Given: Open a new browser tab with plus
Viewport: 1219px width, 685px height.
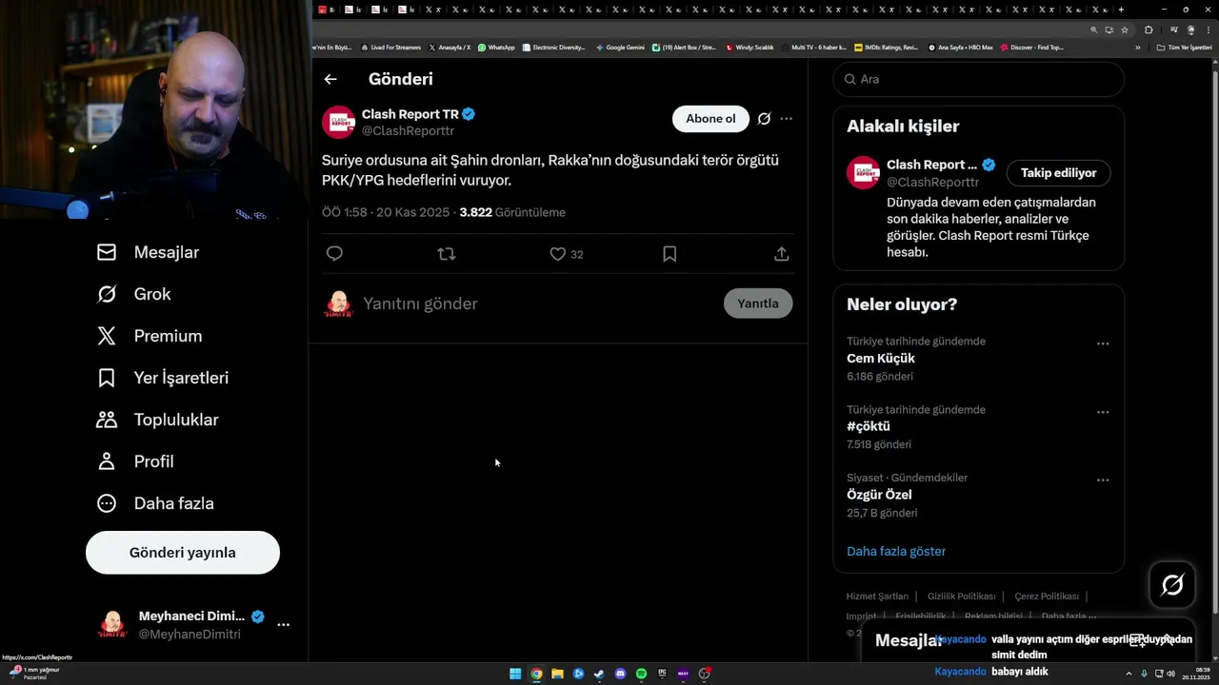Looking at the screenshot, I should 1121,10.
